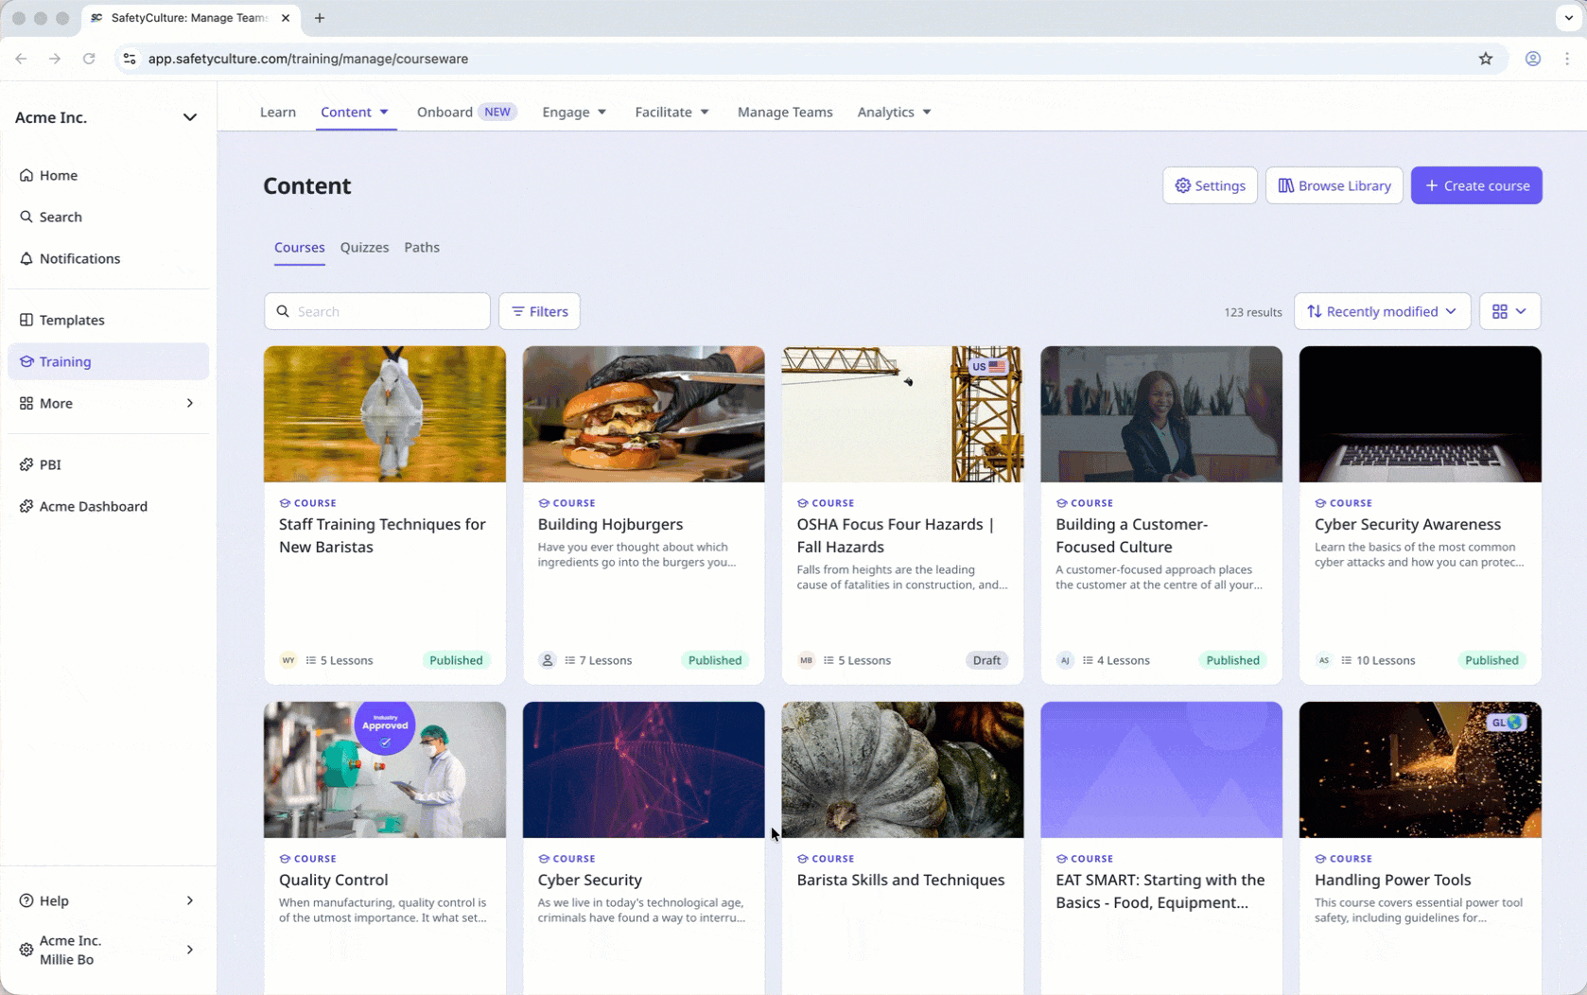The image size is (1587, 995).
Task: Open Barista Skills and Techniques course title
Action: 900,880
